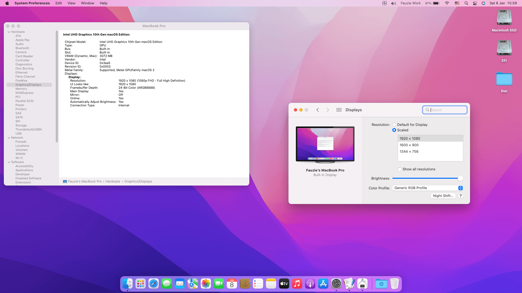Open Calendar in the dock
Screen dimensions: 522x293
tap(232, 284)
